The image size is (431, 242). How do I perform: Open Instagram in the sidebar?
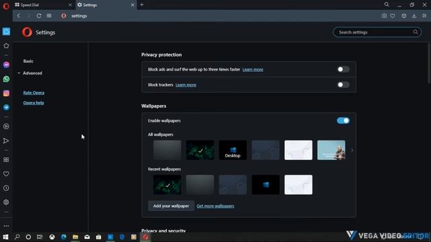click(x=6, y=93)
